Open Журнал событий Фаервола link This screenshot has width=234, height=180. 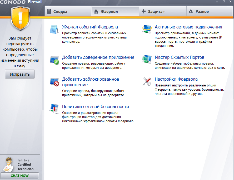click(x=90, y=27)
